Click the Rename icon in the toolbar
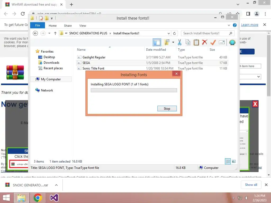Viewport: 271px width, 203px height. [222, 42]
